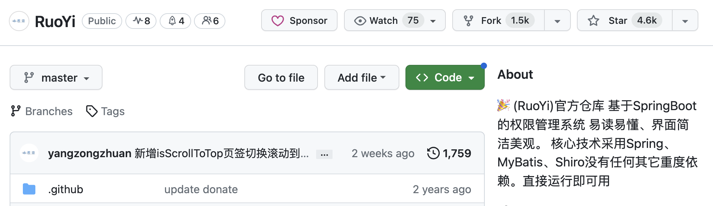Screen dimensions: 713x206
Task: Click yangzongzhuan's commit author avatar
Action: [29, 153]
